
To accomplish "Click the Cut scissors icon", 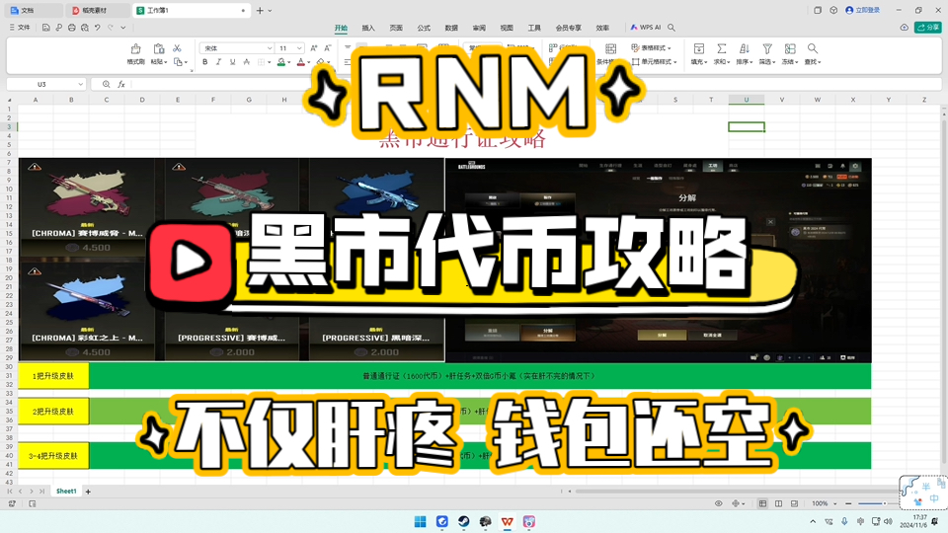I will [177, 48].
